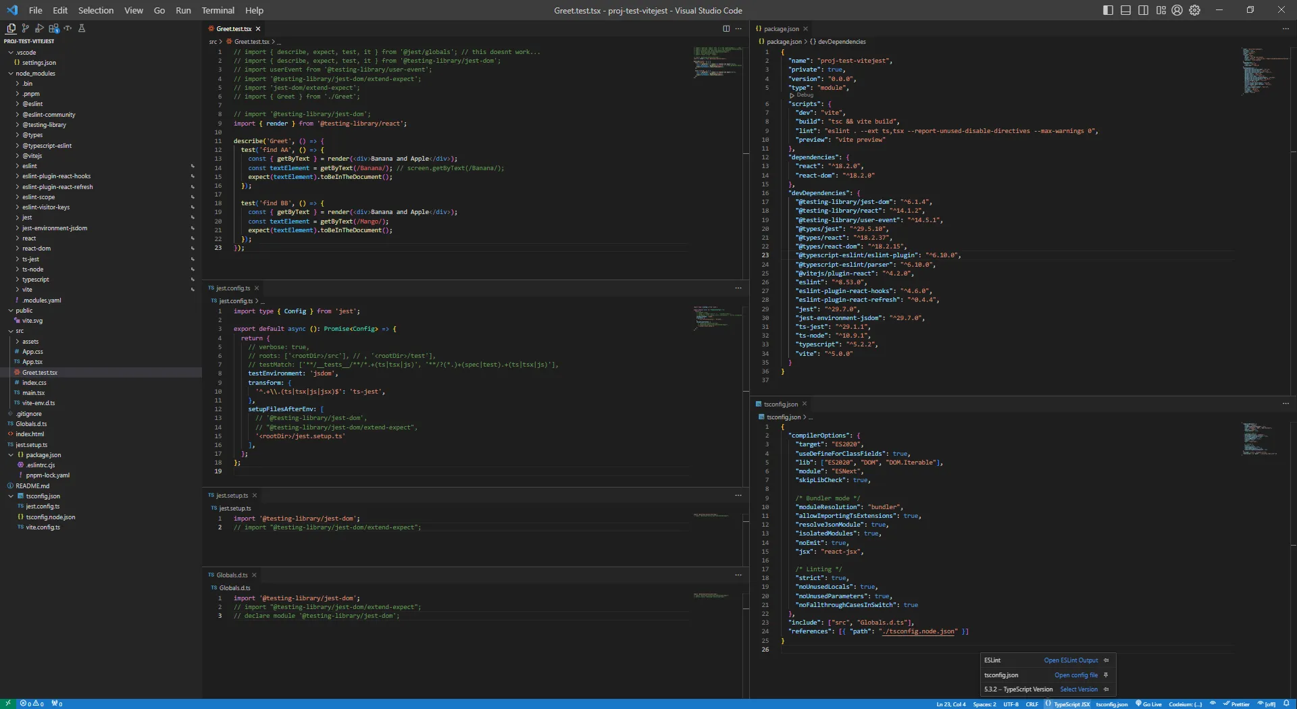Screen dimensions: 1297x709
Task: Open the Extensions view with badge
Action: pyautogui.click(x=53, y=28)
